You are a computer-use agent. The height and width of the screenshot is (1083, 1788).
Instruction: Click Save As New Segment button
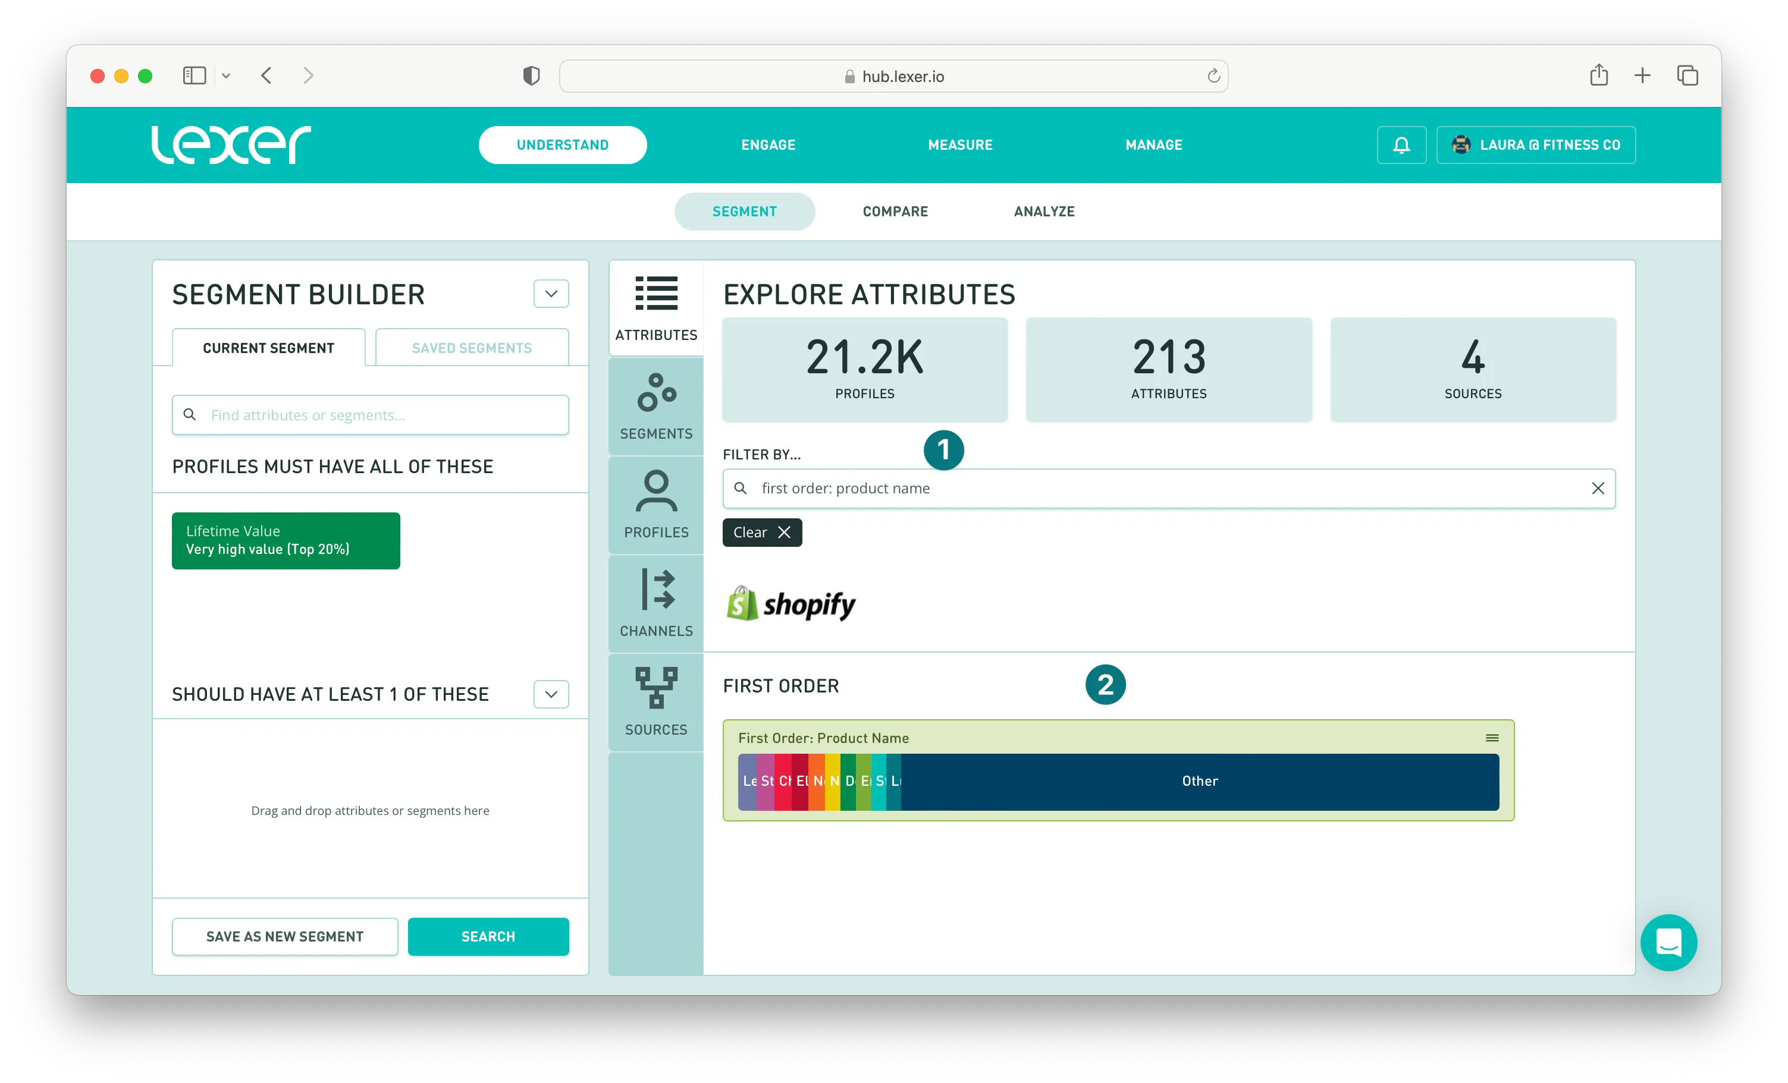point(284,936)
